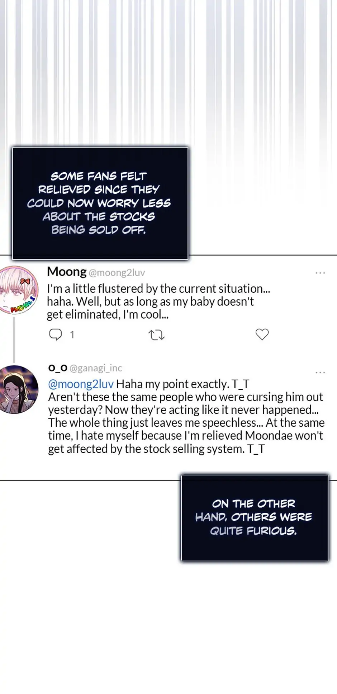
Task: Click the o_o display name
Action: pos(58,368)
